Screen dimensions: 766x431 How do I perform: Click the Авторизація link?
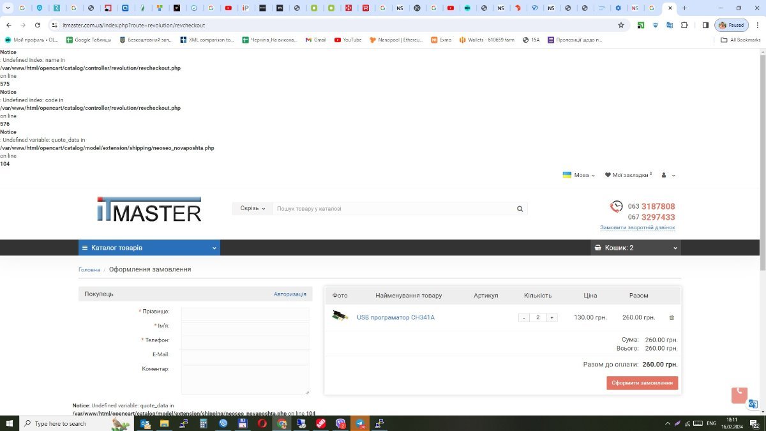(x=290, y=294)
